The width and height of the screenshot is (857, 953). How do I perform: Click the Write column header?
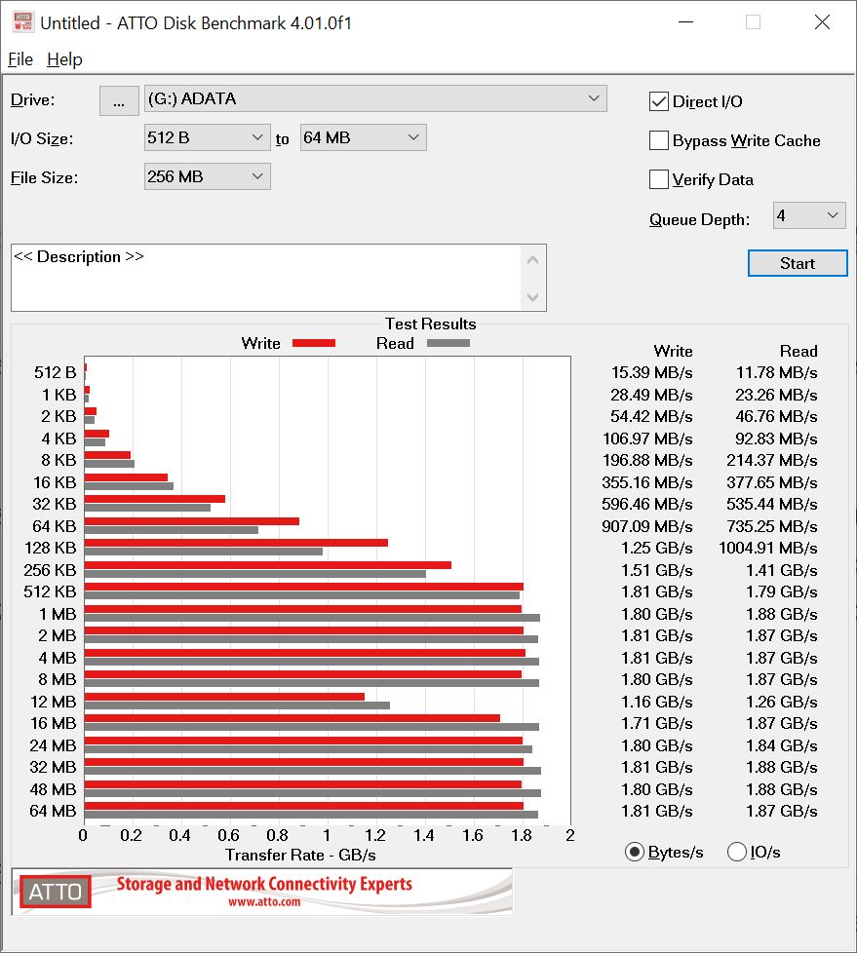click(x=674, y=352)
